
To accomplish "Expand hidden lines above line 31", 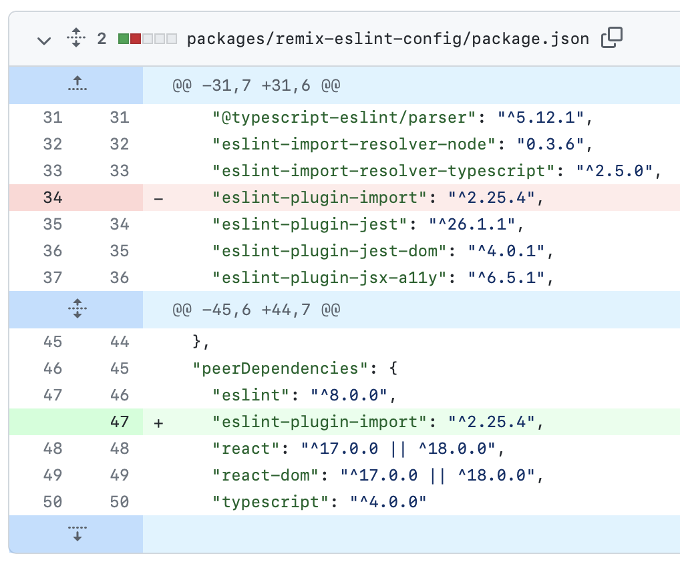I will [x=77, y=85].
